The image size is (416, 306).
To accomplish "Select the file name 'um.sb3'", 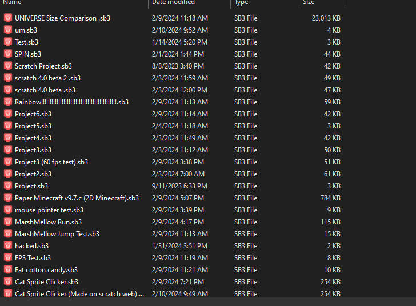I will (x=26, y=30).
